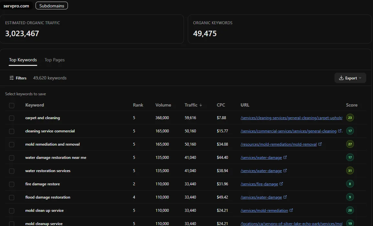373x226 pixels.
Task: Tick the select-all checkbox in table header
Action: (x=12, y=106)
